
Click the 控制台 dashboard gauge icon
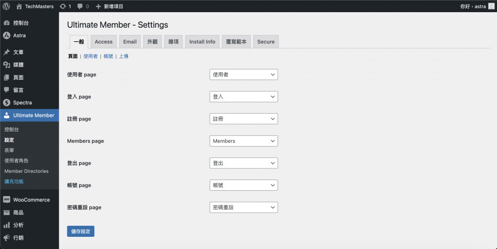[7, 23]
